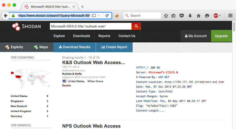
Task: Click the IP address 199.171.181.2
Action: [x=71, y=67]
